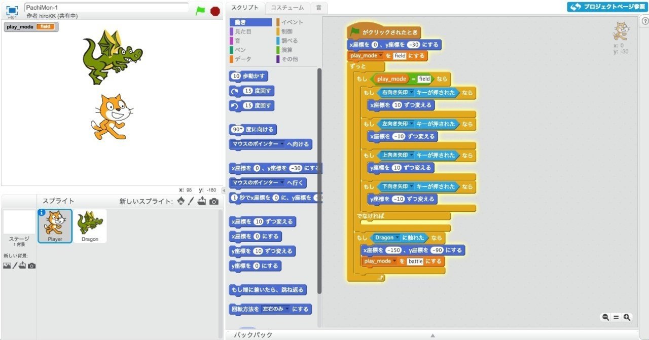Screen dimensions: 649x340
Task: Select the backdrop library icon under 新しい背景
Action: (x=7, y=266)
